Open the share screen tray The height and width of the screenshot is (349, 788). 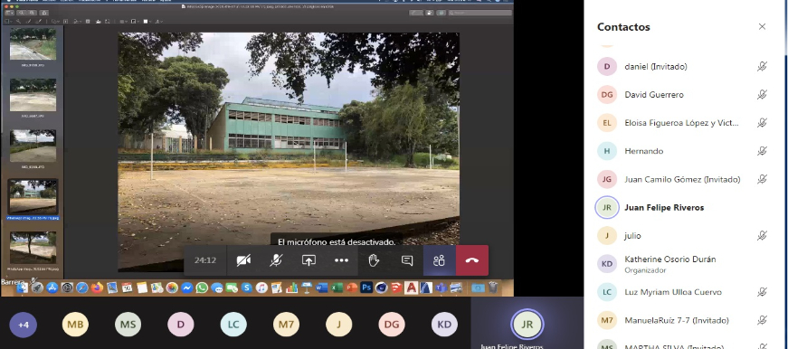click(309, 260)
